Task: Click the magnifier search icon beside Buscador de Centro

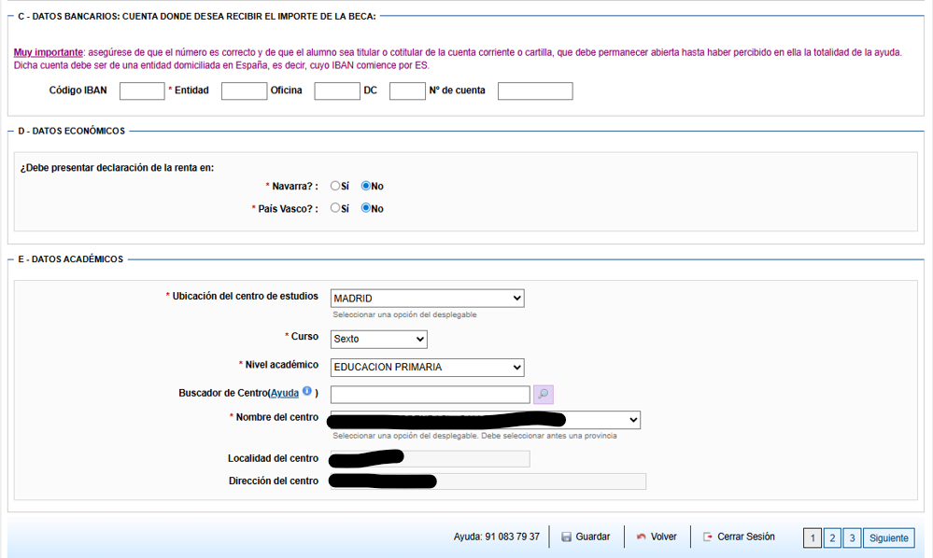Action: tap(544, 394)
